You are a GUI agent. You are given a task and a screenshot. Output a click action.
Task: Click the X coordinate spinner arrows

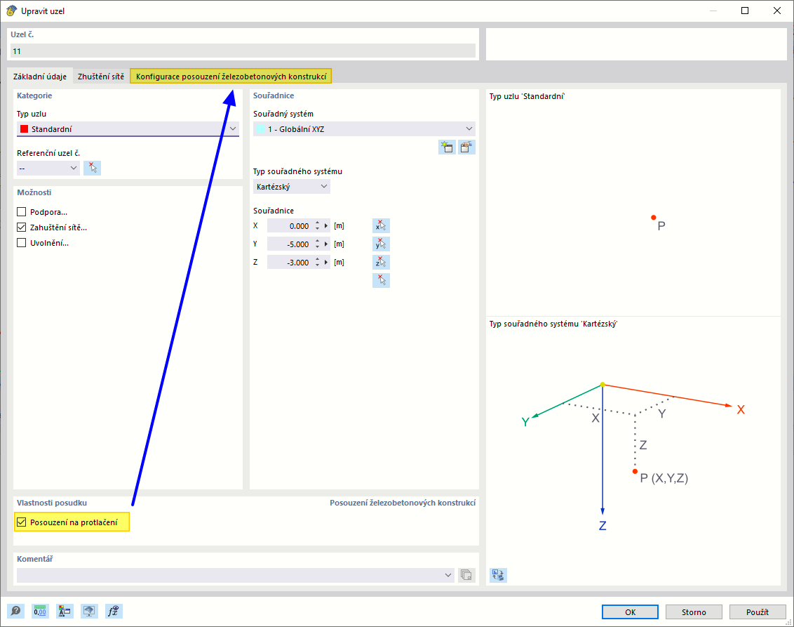(x=318, y=225)
